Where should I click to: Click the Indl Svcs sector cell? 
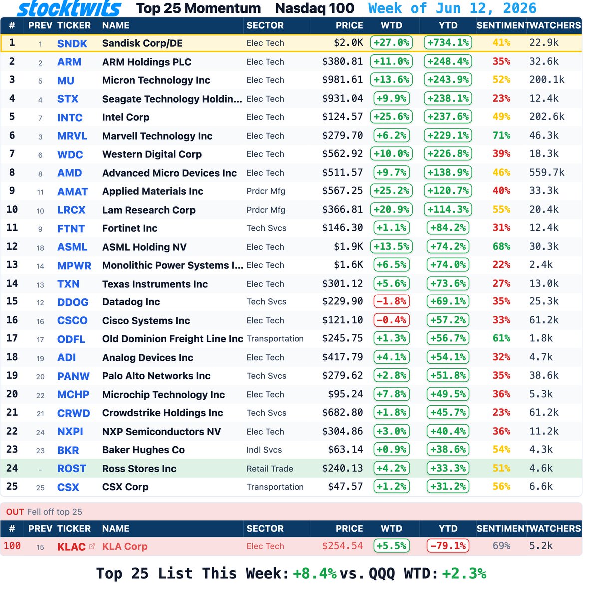[264, 450]
